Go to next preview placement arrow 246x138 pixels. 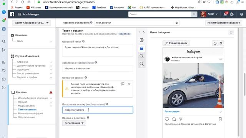pos(143,32)
